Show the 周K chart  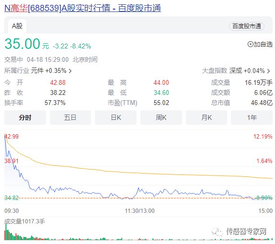161,117
